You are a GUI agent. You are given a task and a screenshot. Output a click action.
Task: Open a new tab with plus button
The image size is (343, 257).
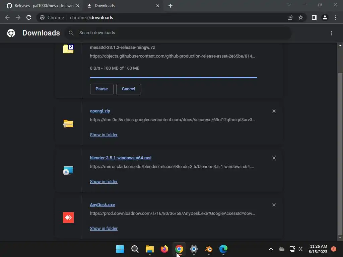pyautogui.click(x=170, y=6)
